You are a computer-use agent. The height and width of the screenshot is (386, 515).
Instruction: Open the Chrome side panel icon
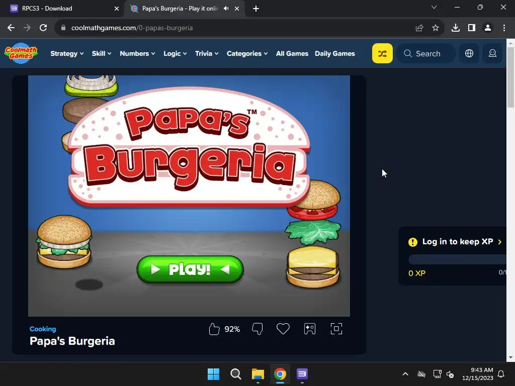click(472, 28)
